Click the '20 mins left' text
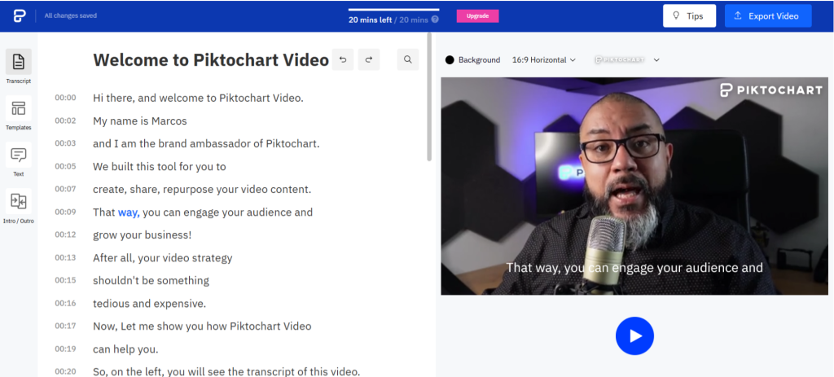834x377 pixels. click(x=371, y=20)
